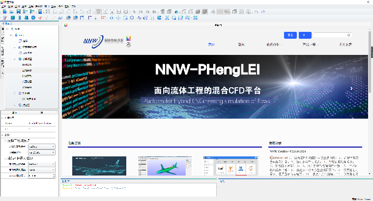This screenshot has height=201, width=373.
Task: Open the airplane point-cloud news thumbnail
Action: pyautogui.click(x=99, y=166)
